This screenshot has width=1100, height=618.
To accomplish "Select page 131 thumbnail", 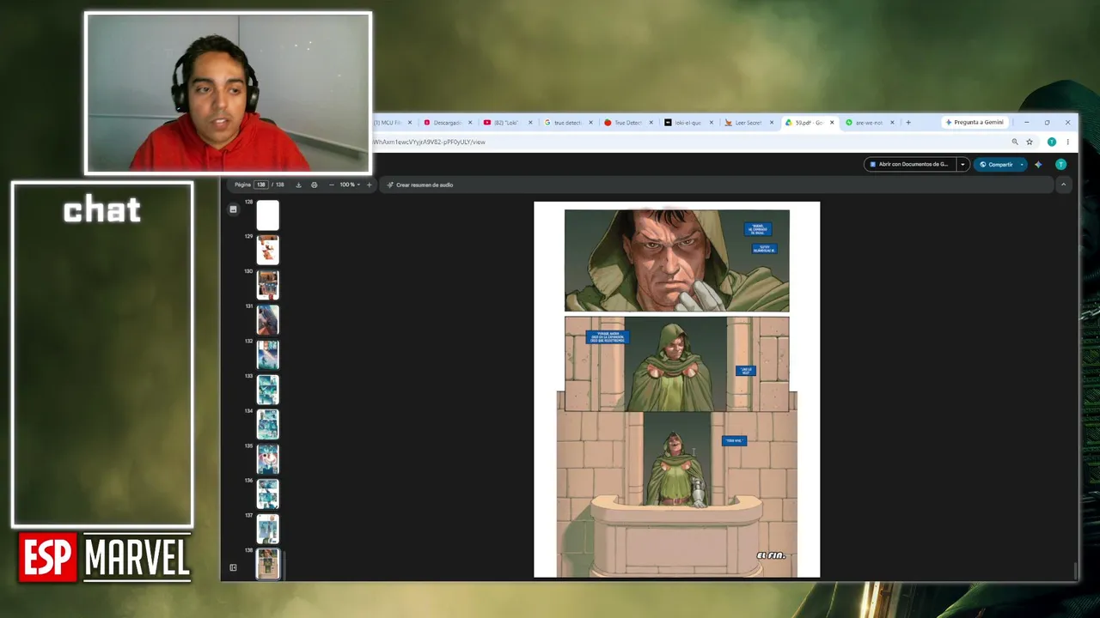I will coord(268,320).
